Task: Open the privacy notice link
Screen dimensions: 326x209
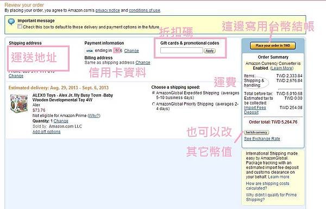Action: coord(108,10)
